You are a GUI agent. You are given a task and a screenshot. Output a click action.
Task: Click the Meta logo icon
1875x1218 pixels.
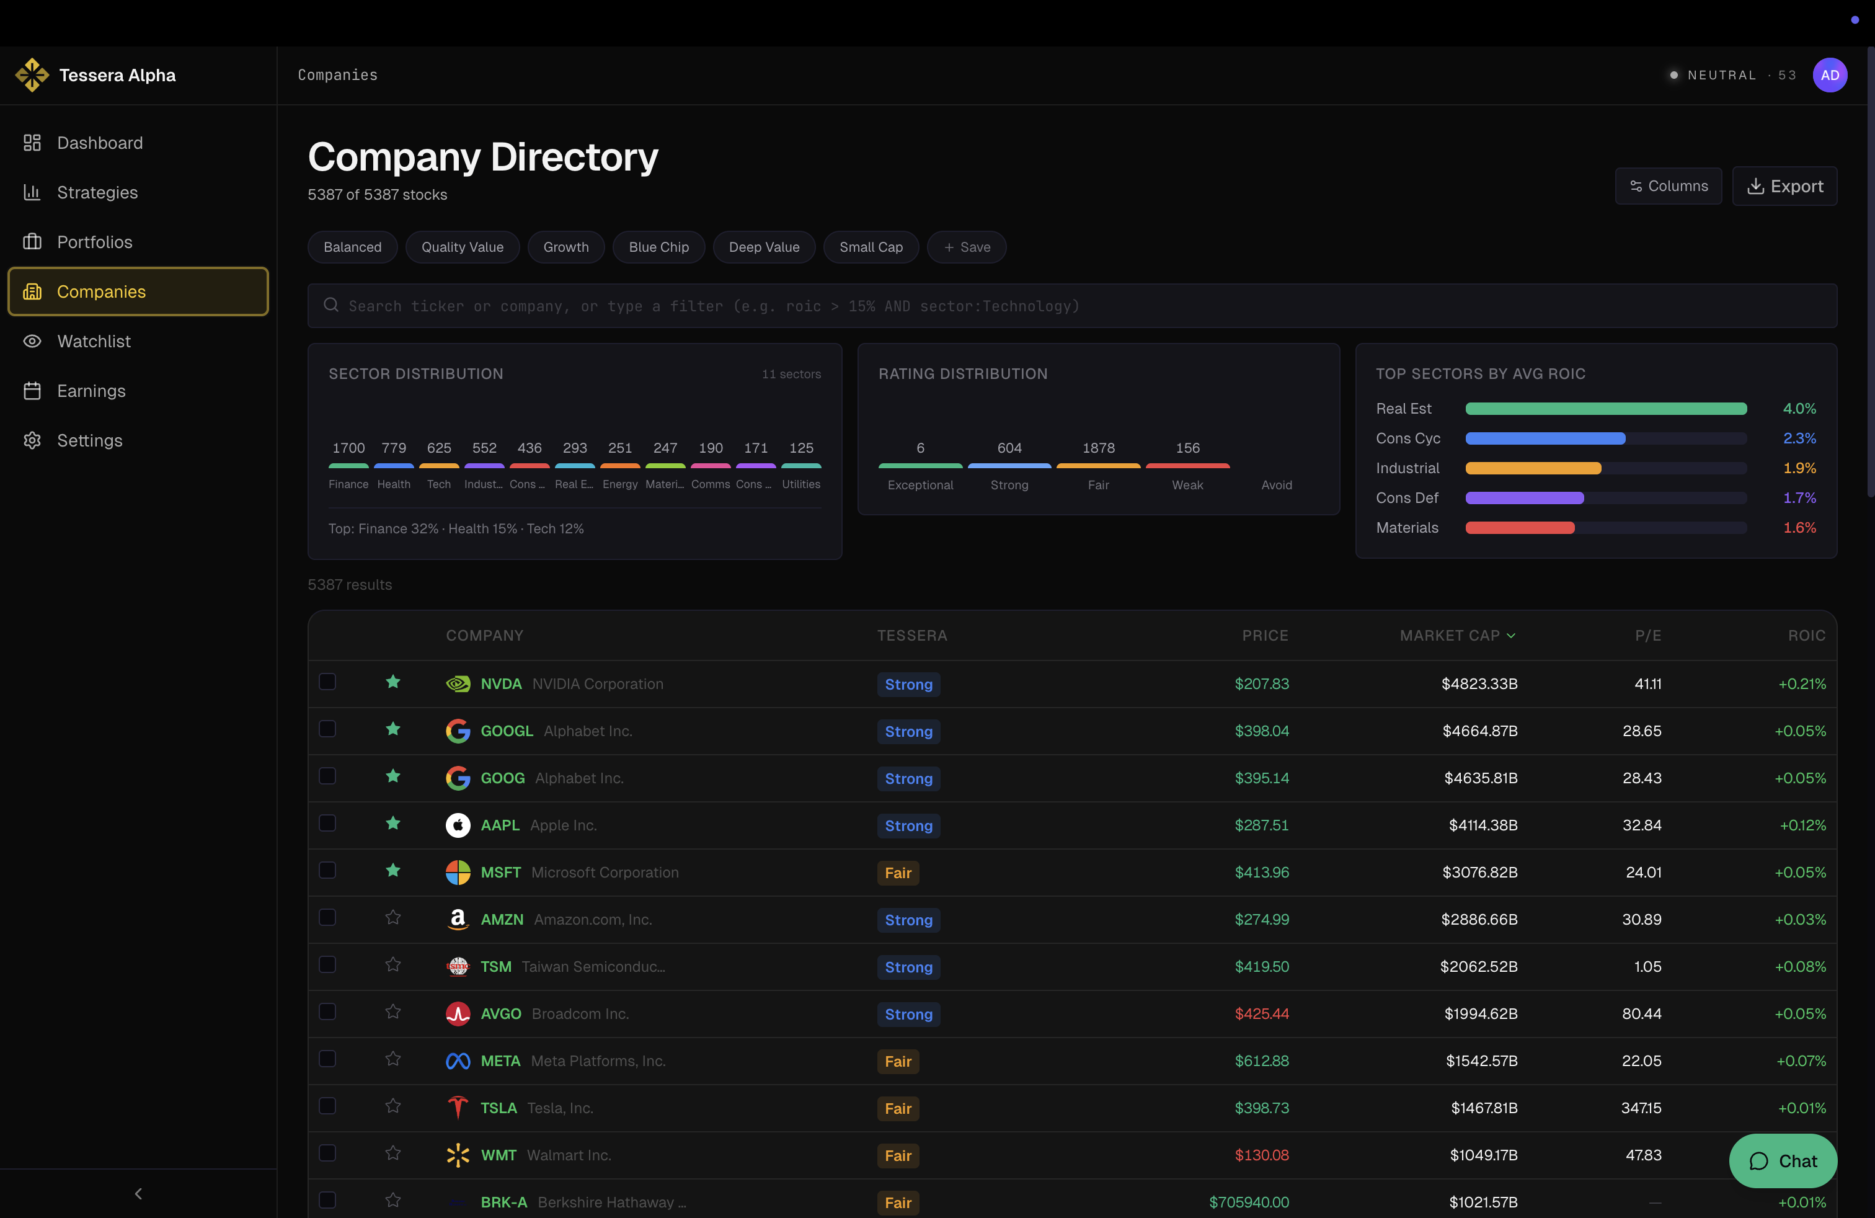458,1061
